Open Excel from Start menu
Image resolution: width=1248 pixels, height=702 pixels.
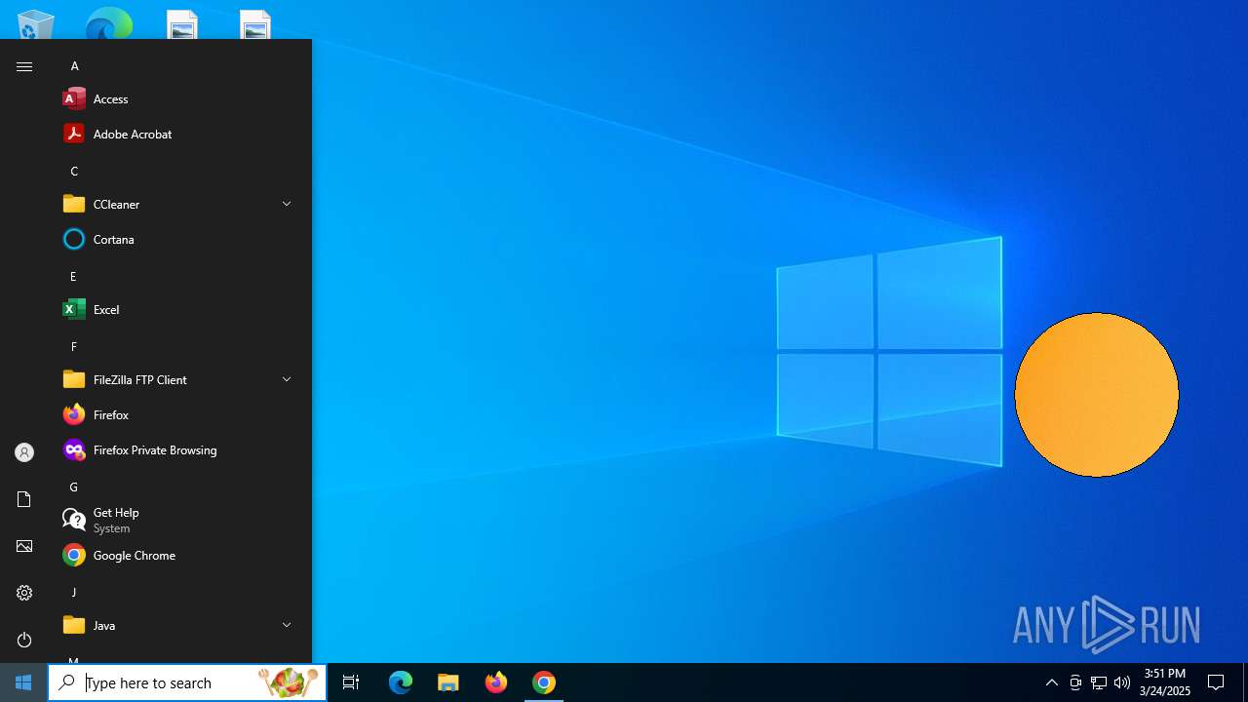coord(179,309)
